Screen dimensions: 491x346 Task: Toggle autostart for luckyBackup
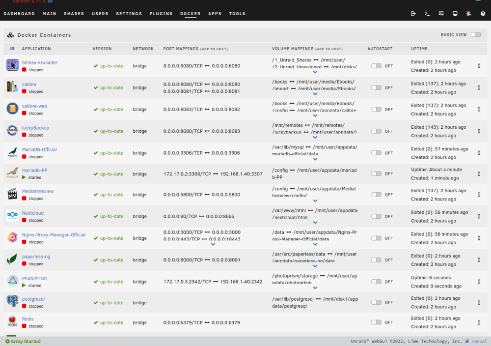pyautogui.click(x=376, y=131)
